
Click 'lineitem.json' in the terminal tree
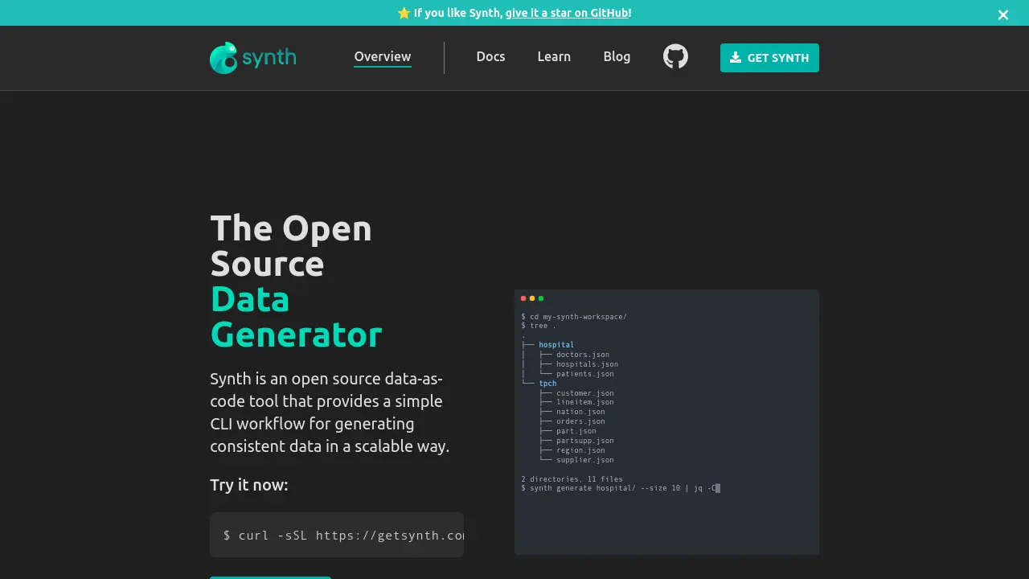585,402
